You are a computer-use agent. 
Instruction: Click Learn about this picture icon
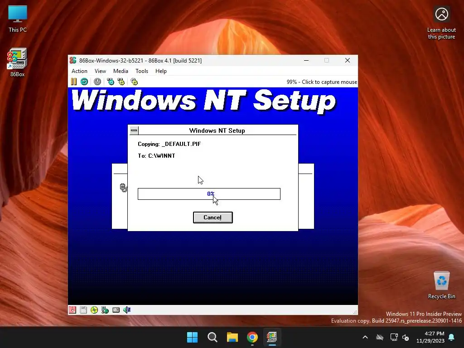441,24
